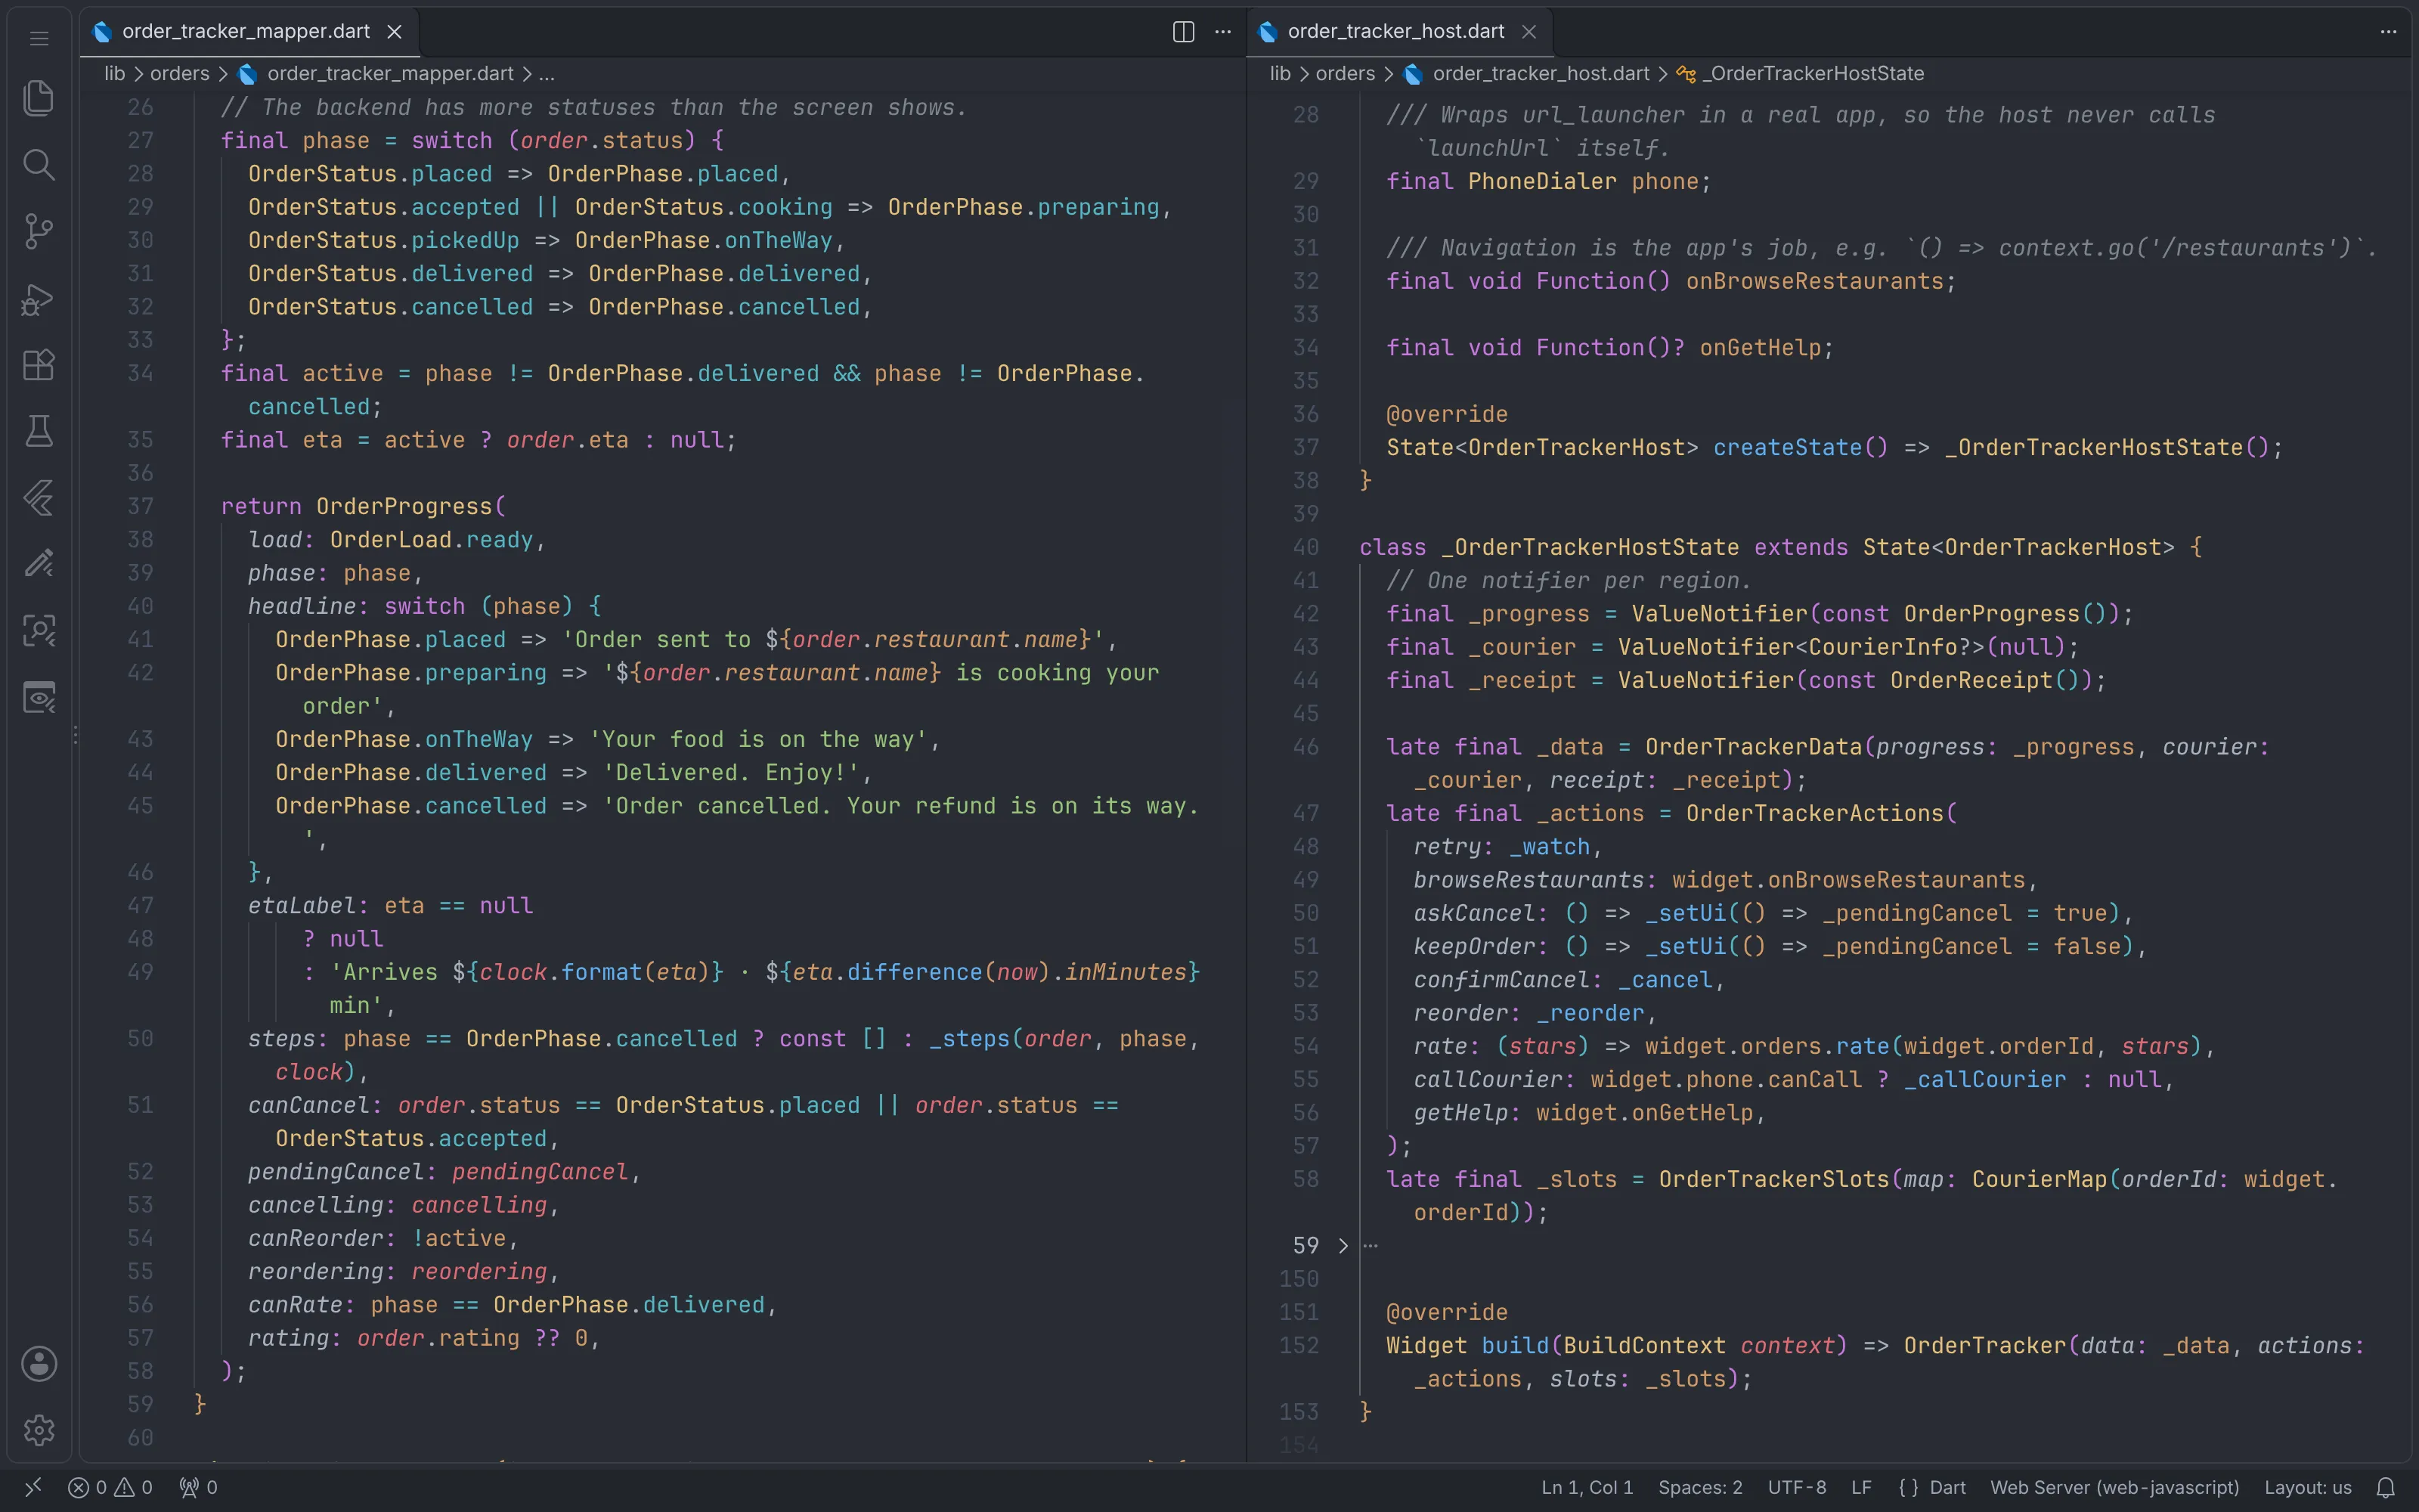Viewport: 2419px width, 1512px height.
Task: Close the order_tracker_mapper.dart tab
Action: tap(395, 32)
